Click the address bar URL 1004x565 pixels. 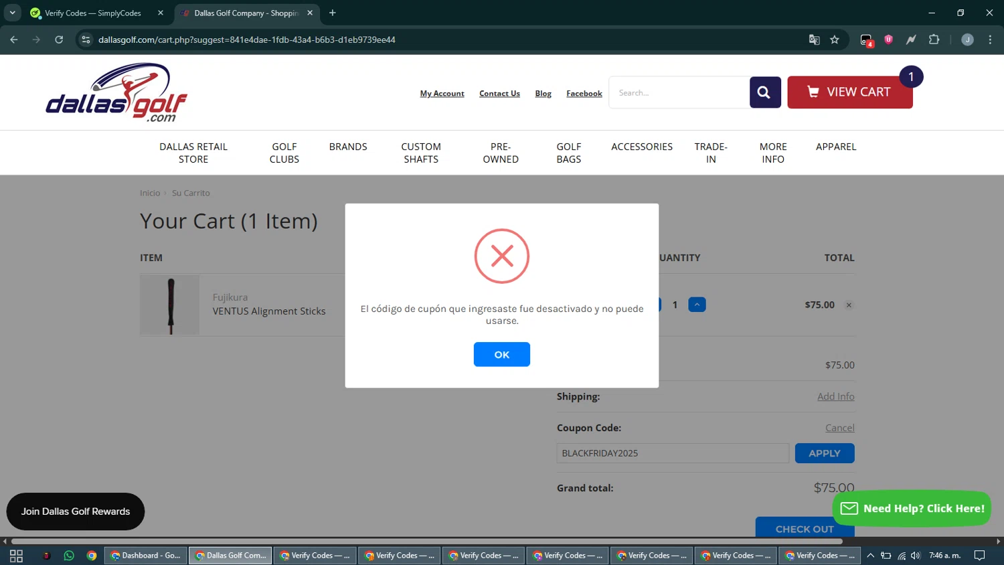click(247, 39)
